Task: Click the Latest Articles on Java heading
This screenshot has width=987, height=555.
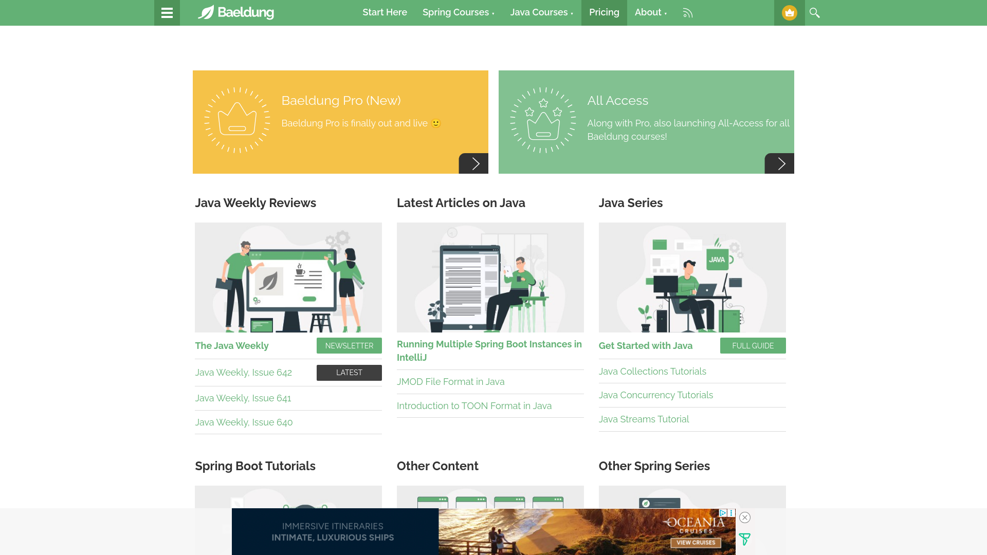Action: 461,203
